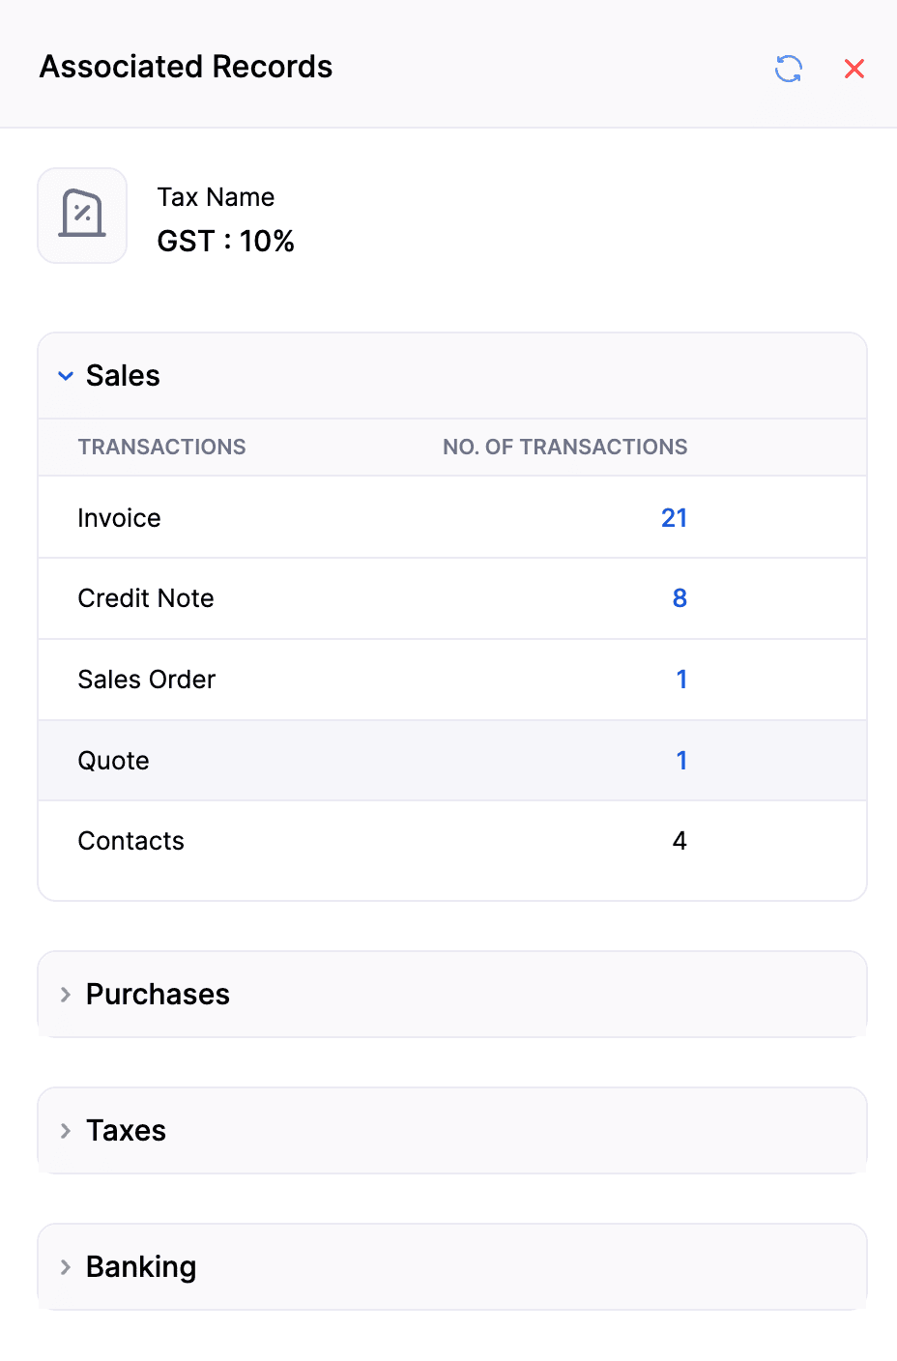Select the Quote row label
The image size is (897, 1361).
pyautogui.click(x=114, y=761)
